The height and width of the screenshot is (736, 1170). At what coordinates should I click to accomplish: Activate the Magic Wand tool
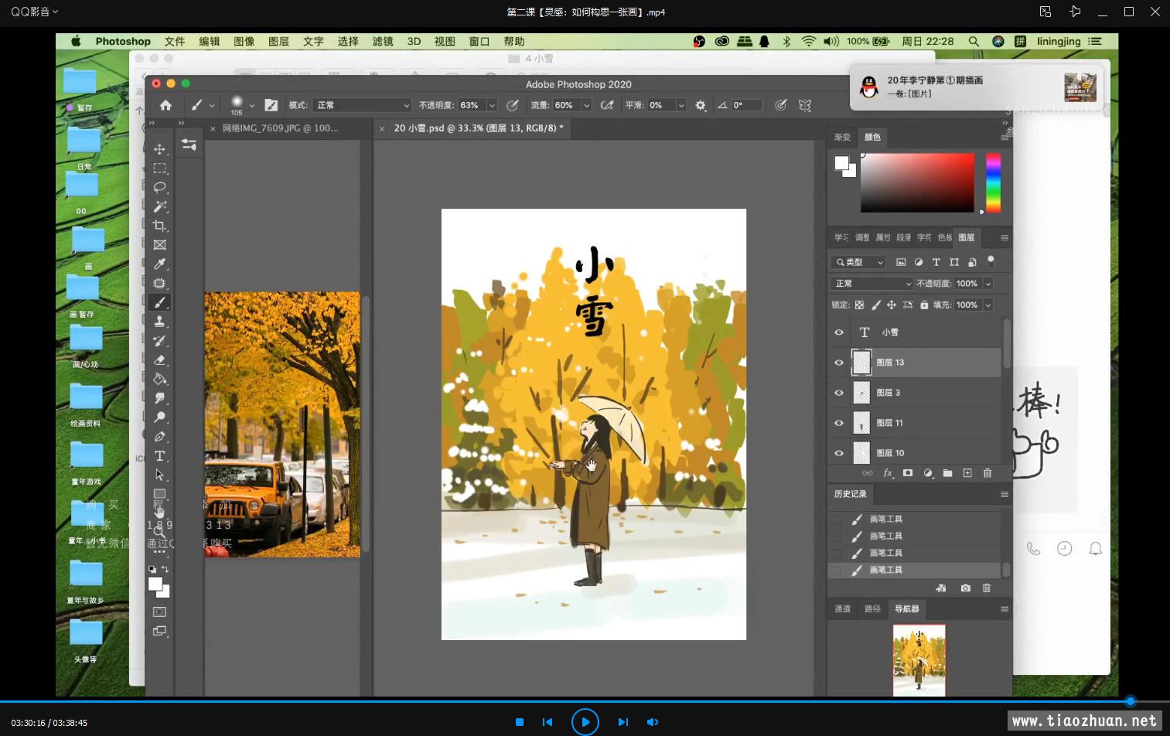coord(159,206)
